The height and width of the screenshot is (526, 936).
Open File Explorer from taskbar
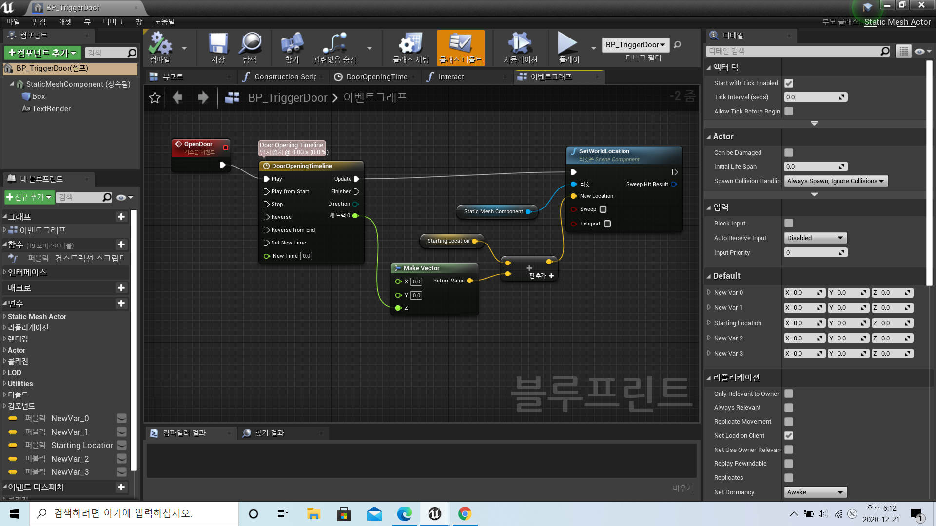point(313,514)
